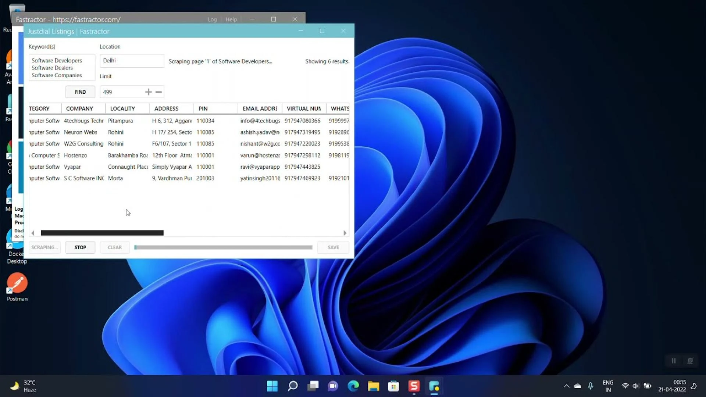The width and height of the screenshot is (706, 397).
Task: Open the Log menu
Action: point(212,19)
